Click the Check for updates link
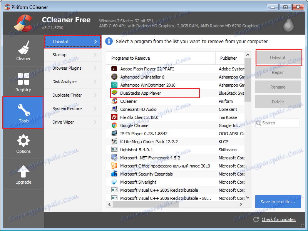 [278, 219]
